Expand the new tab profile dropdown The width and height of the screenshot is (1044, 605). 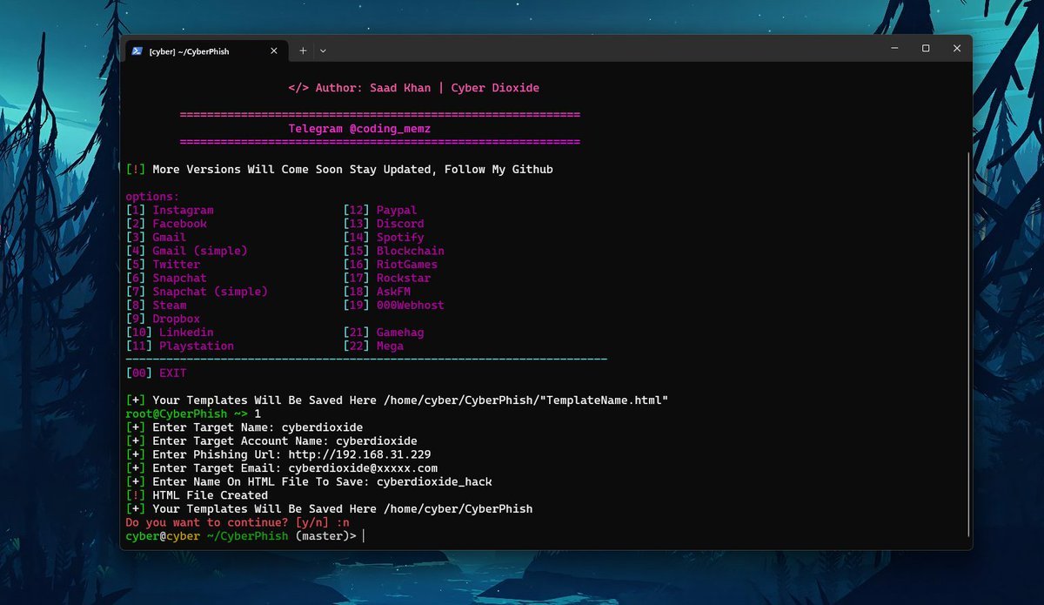point(323,51)
